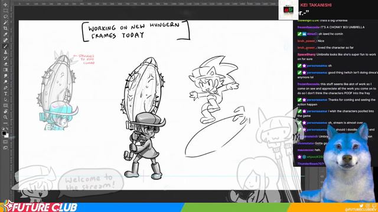Click the KEI TAKANISHI name header

316,5
